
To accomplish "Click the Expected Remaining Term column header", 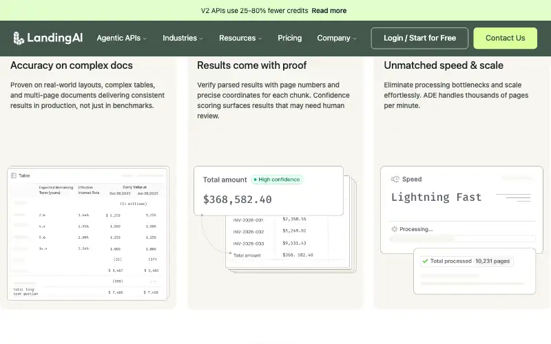I will [56, 190].
